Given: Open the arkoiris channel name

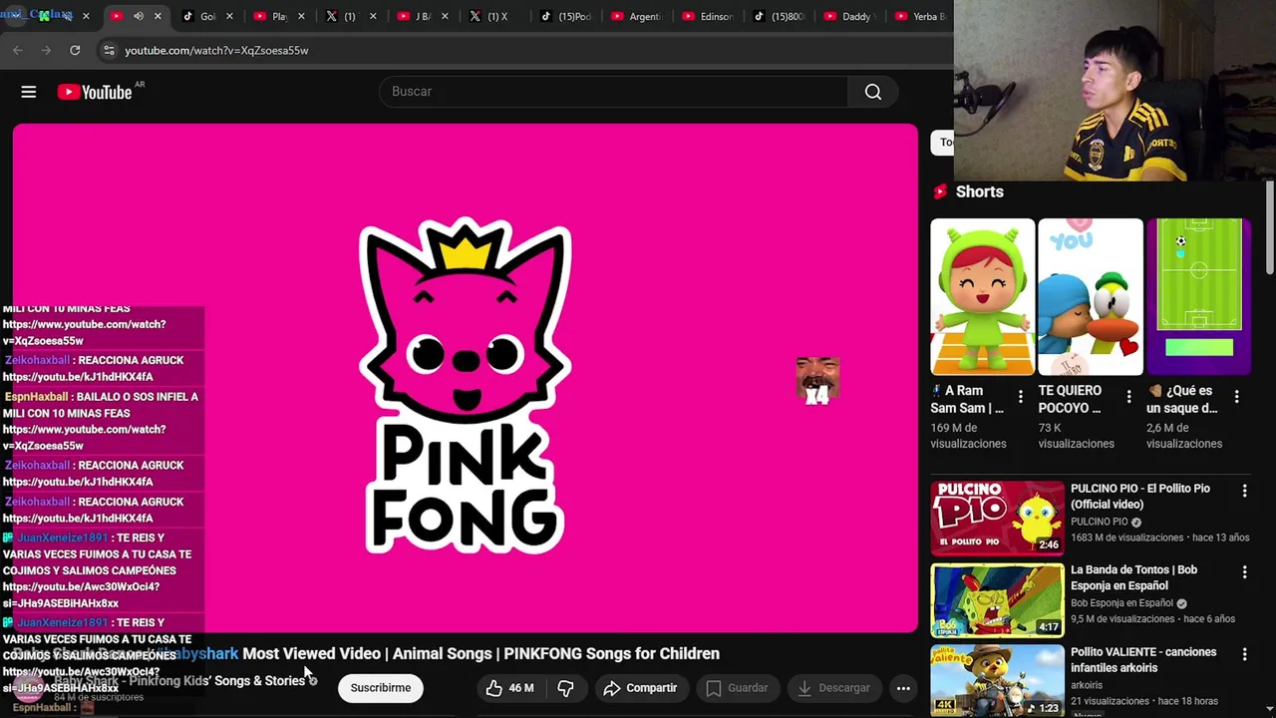Looking at the screenshot, I should (1087, 685).
